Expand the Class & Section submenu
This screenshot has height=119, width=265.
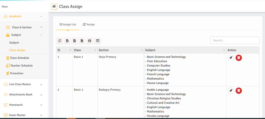41,27
